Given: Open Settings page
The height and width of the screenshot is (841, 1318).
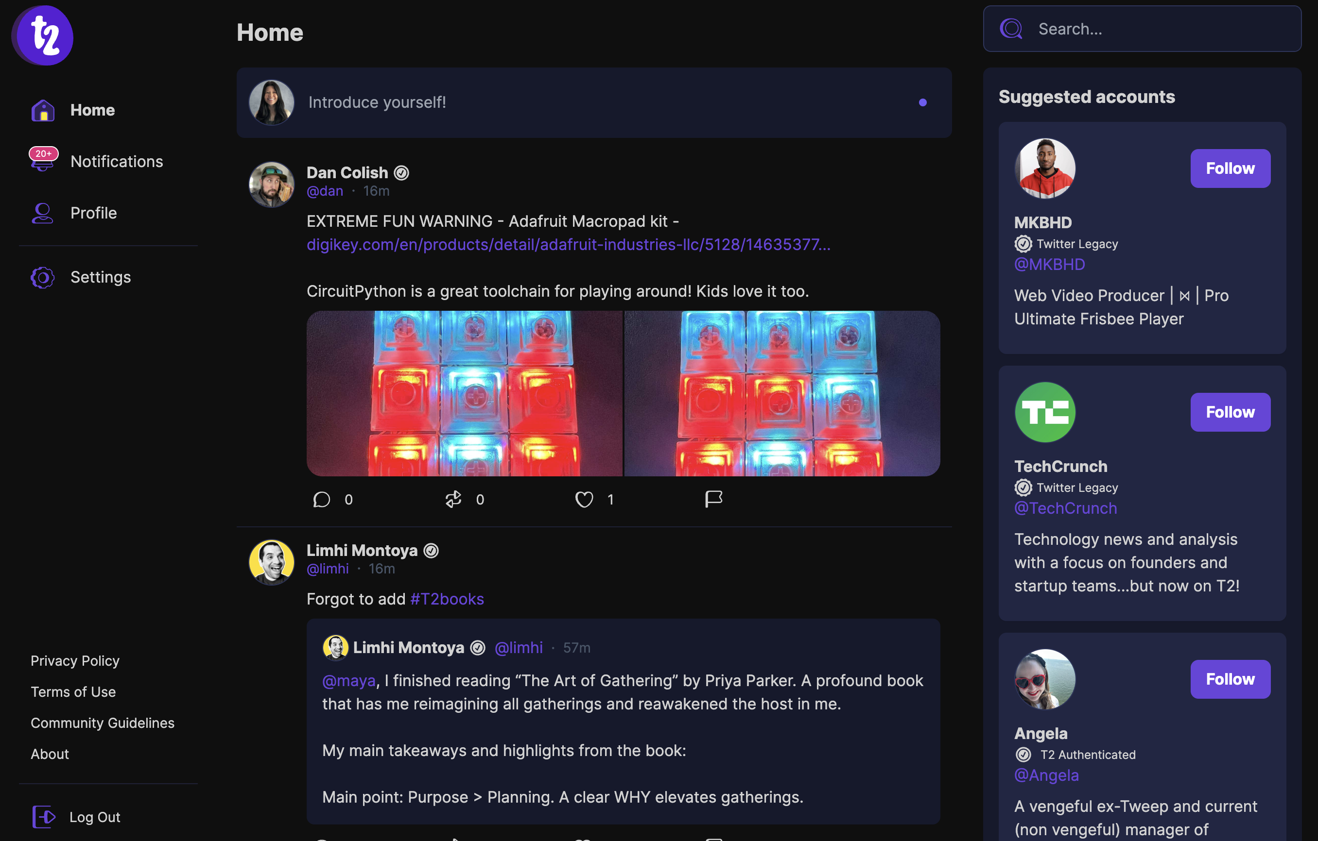Looking at the screenshot, I should [100, 276].
